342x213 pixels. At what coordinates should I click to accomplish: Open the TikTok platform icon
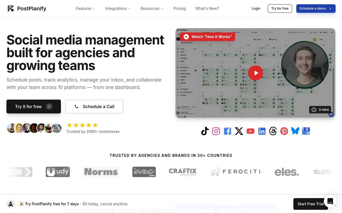pos(205,131)
